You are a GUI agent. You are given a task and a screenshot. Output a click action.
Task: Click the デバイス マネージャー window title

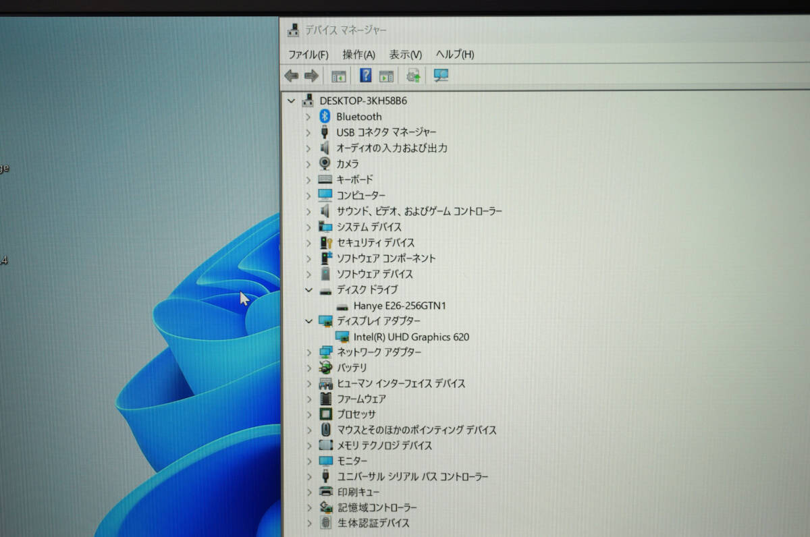tap(346, 30)
